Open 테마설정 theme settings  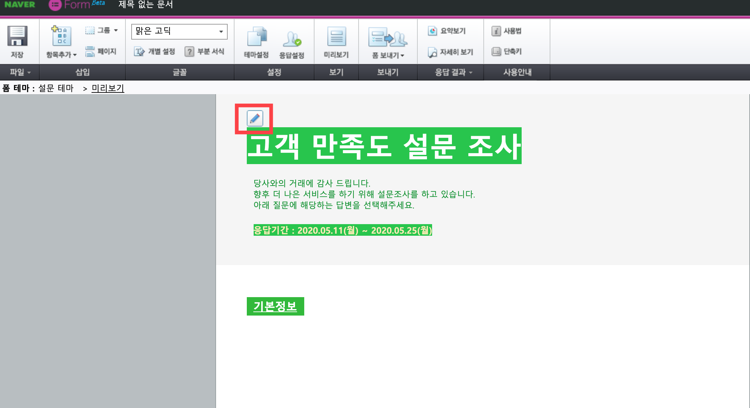point(256,42)
